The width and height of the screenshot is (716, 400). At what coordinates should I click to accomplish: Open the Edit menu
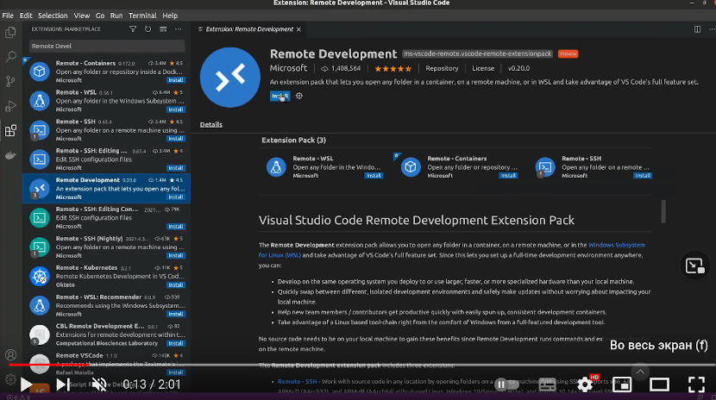coord(26,16)
